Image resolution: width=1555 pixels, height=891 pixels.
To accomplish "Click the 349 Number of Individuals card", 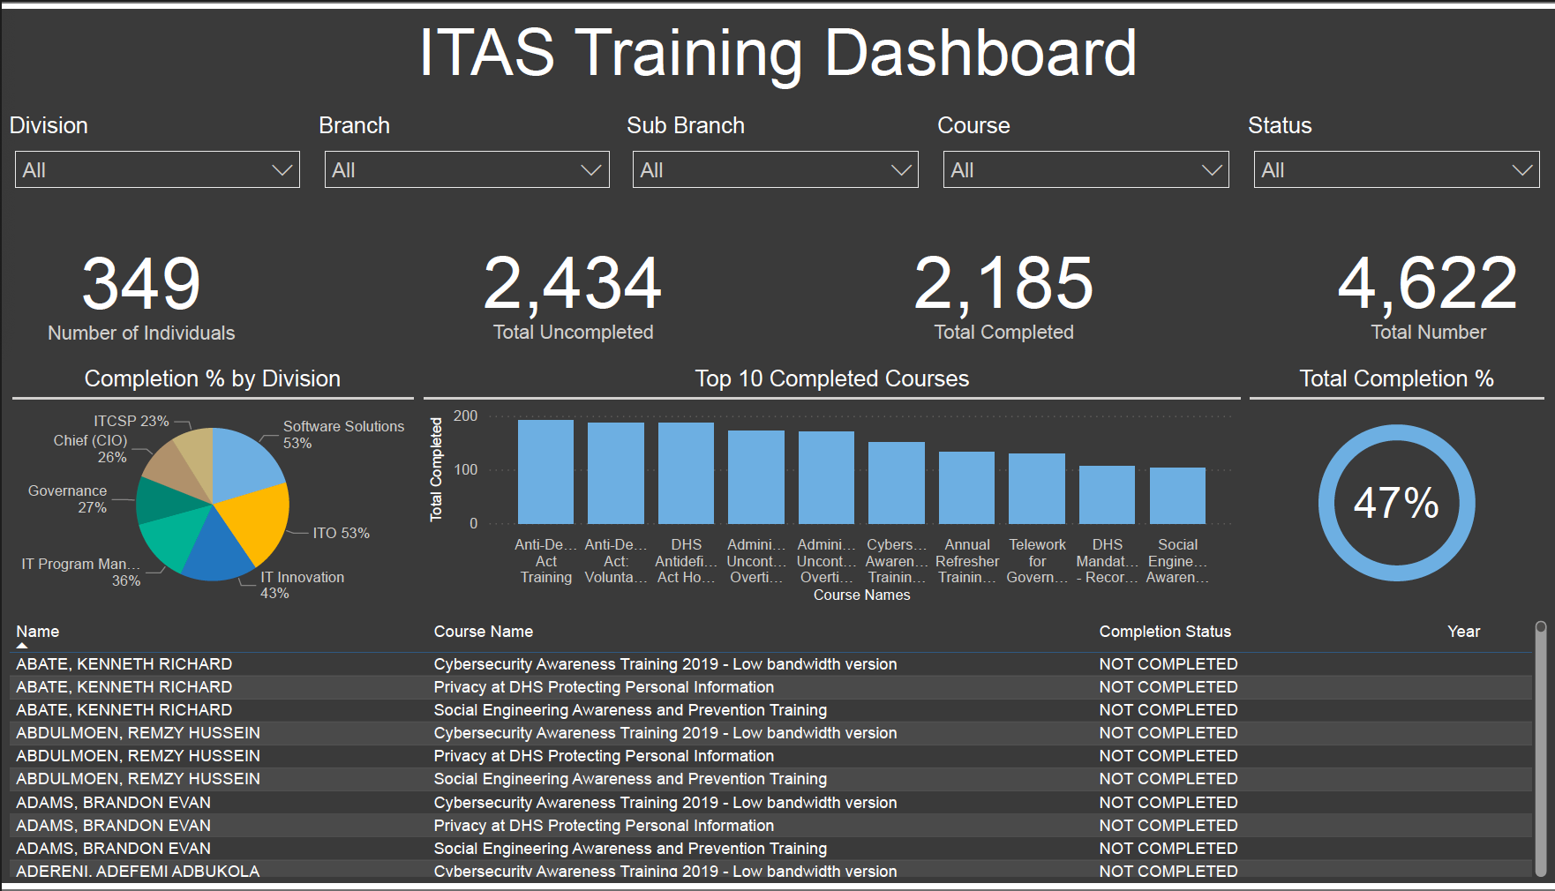I will [x=141, y=297].
